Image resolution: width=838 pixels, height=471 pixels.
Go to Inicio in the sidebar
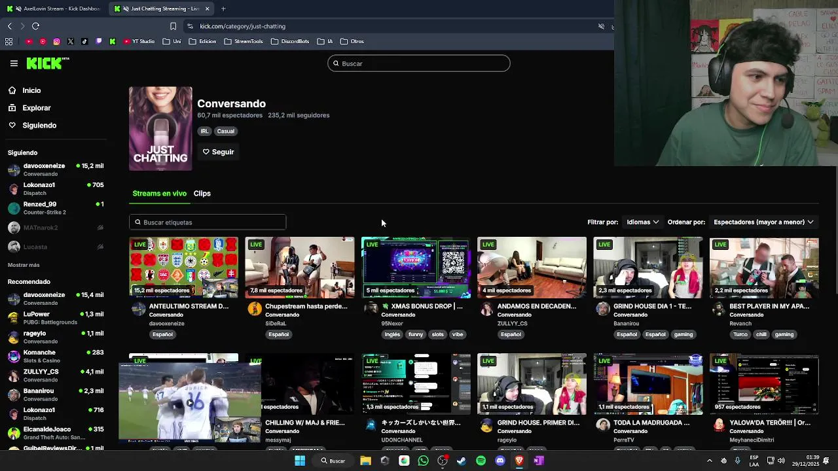[x=31, y=90]
